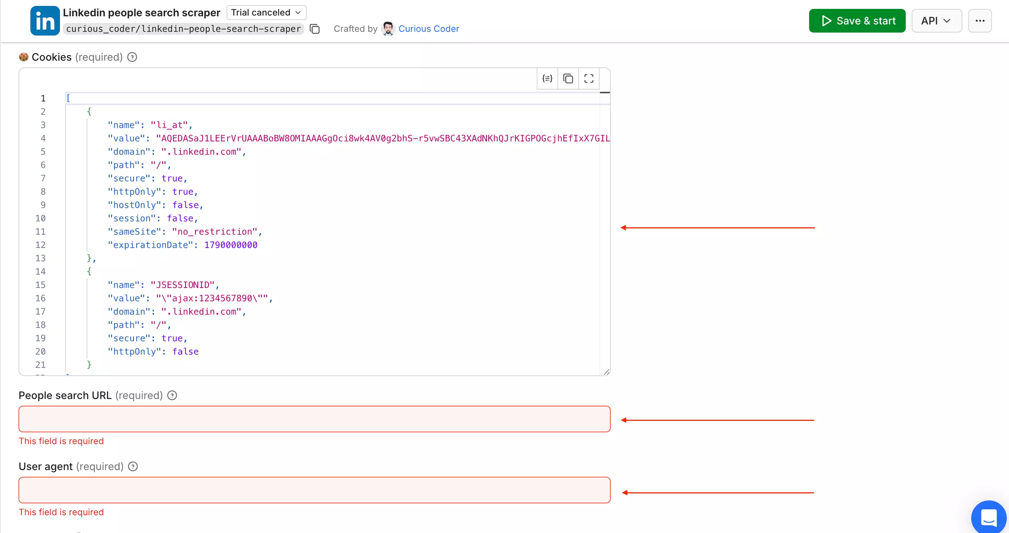The image size is (1009, 533).
Task: Click the actor title Linkedin people search scraper
Action: (142, 13)
